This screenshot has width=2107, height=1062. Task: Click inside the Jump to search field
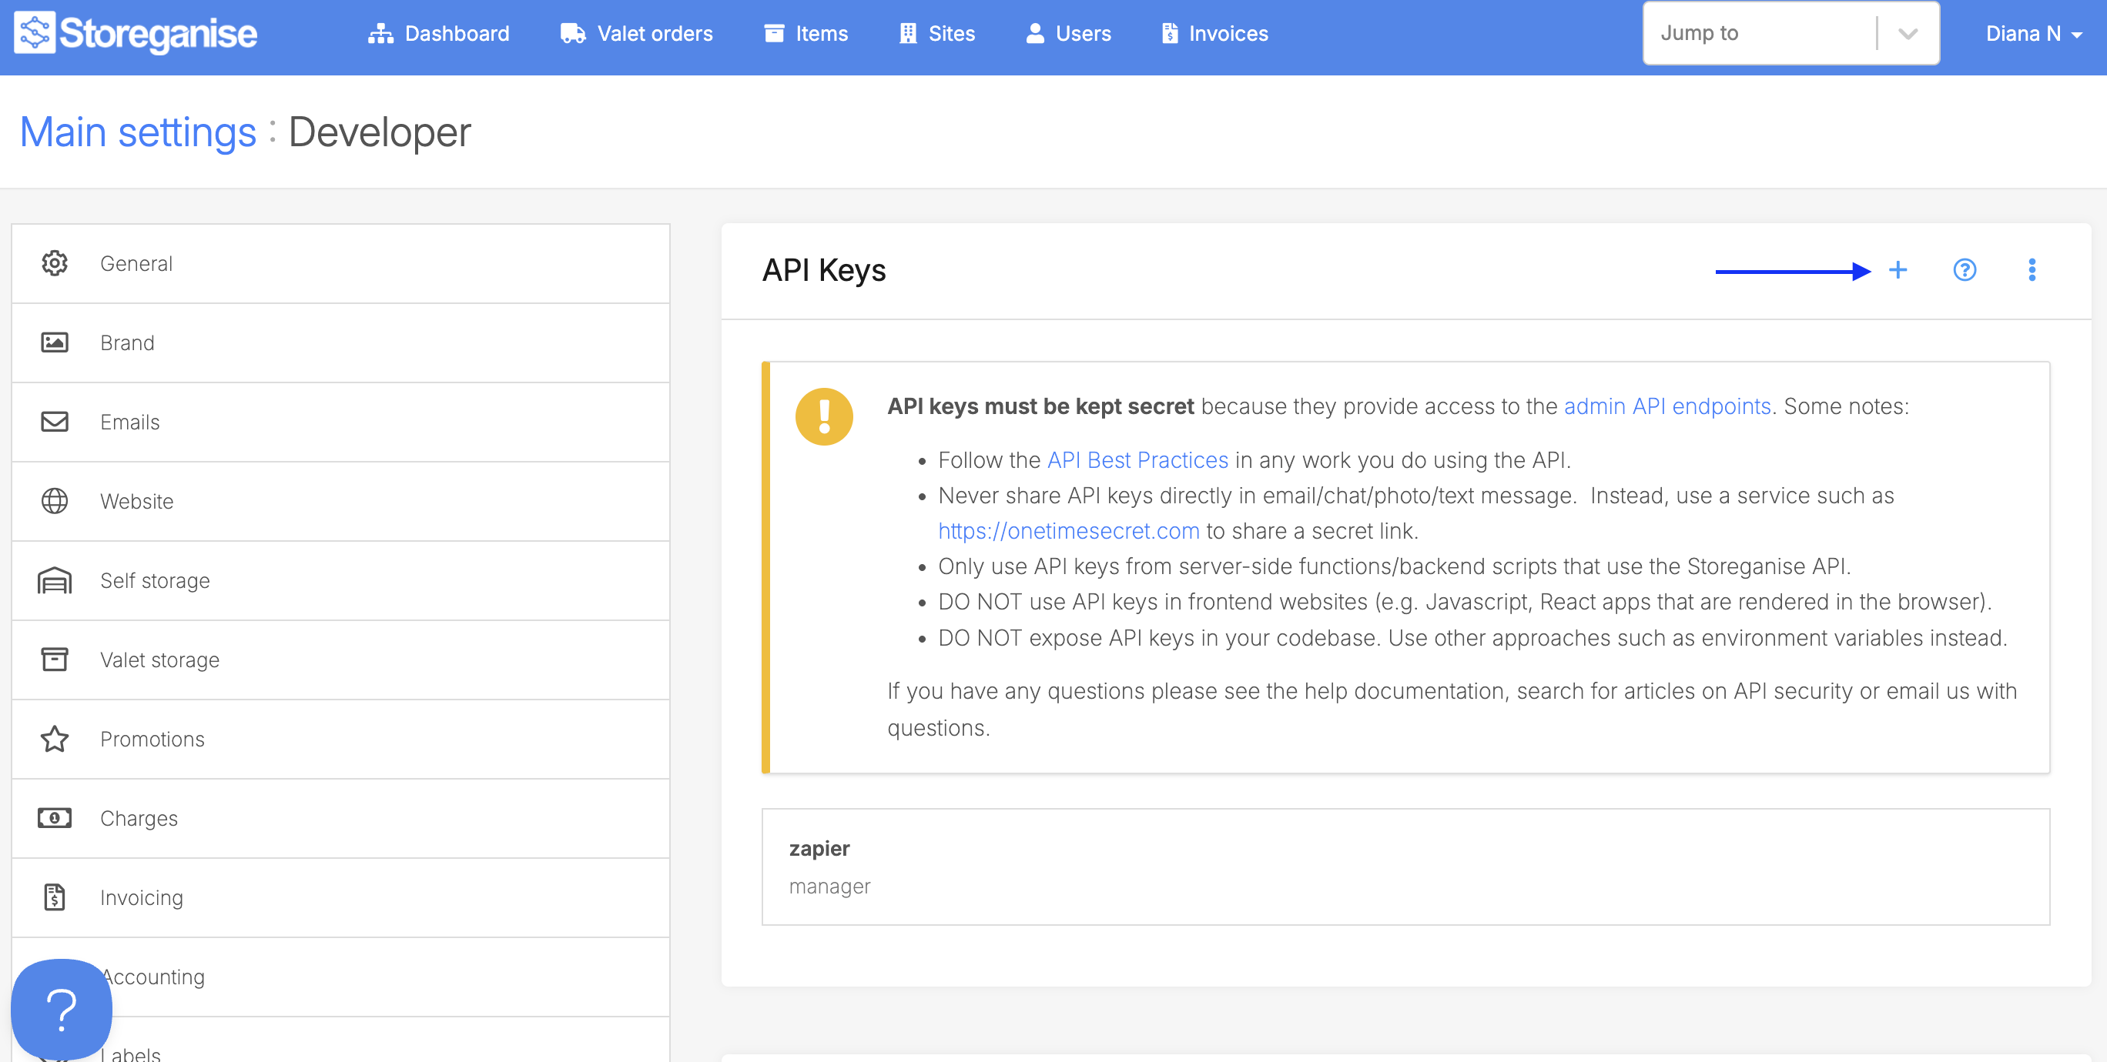pyautogui.click(x=1759, y=34)
